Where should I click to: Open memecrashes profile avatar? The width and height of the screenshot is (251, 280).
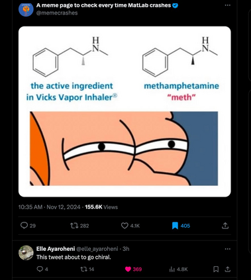(26, 9)
